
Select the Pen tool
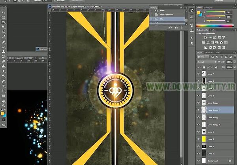tap(4, 81)
